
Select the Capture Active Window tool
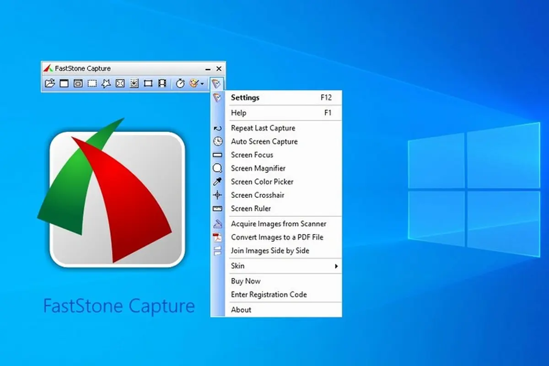64,83
